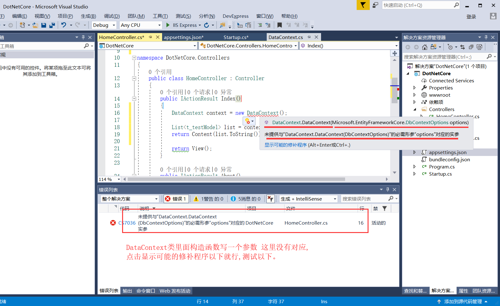Click the Open File folder icon
The width and height of the screenshot is (500, 306).
point(35,25)
